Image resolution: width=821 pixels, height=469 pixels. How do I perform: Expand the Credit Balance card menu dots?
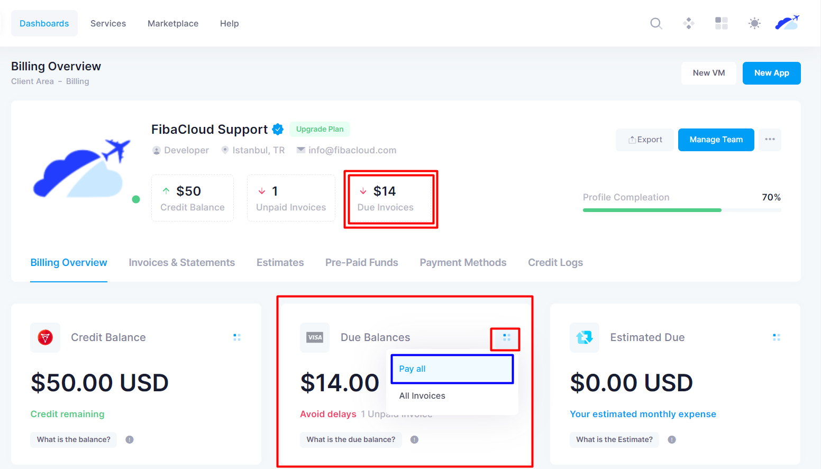pos(237,337)
